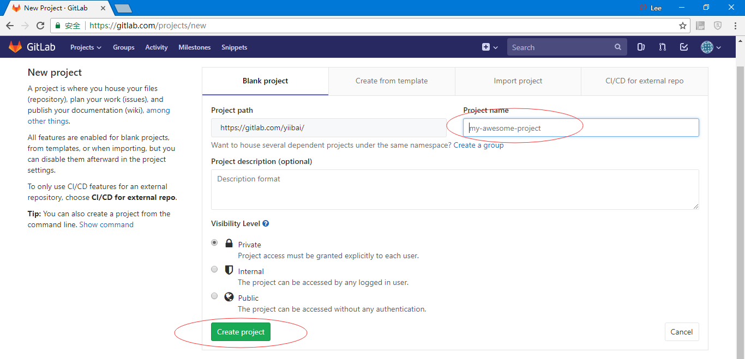Switch to Create from template tab
This screenshot has height=359, width=745.
392,81
